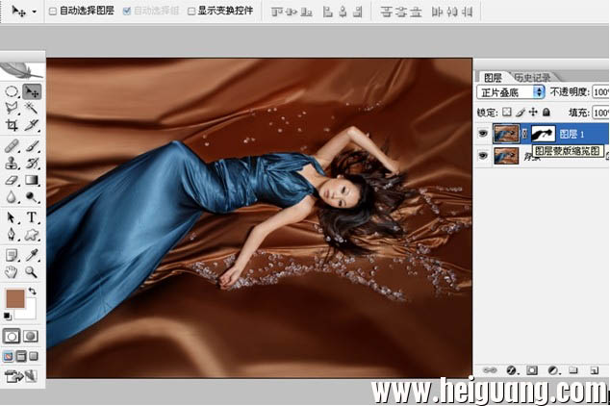Toggle lock transparent pixels
Image resolution: width=610 pixels, height=406 pixels.
506,113
